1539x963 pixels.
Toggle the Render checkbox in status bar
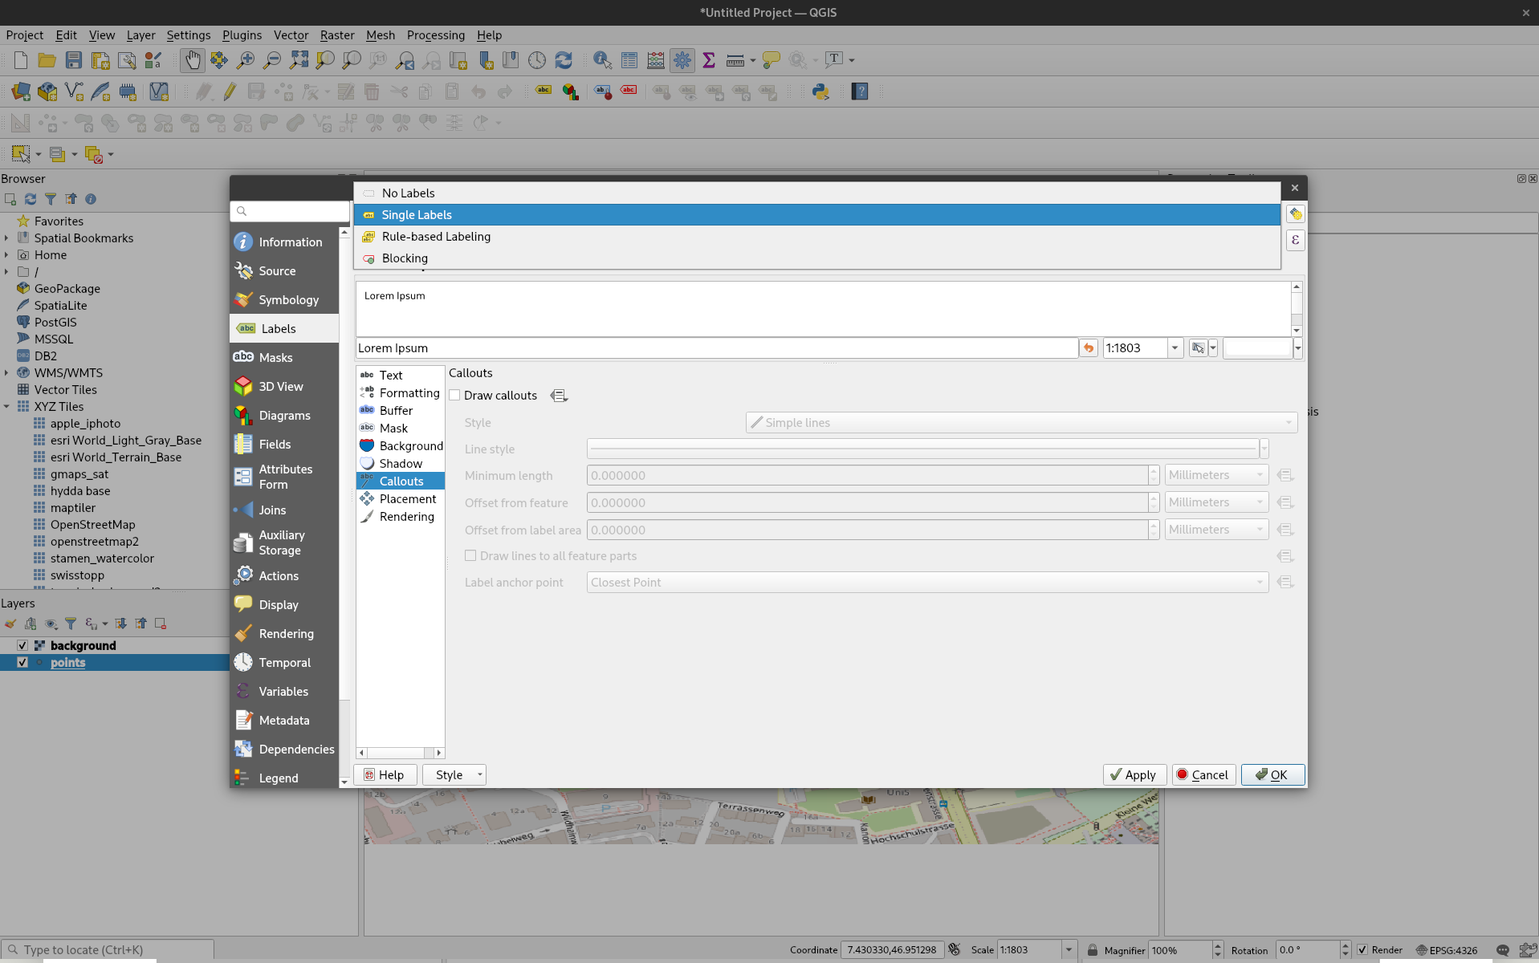click(1362, 950)
